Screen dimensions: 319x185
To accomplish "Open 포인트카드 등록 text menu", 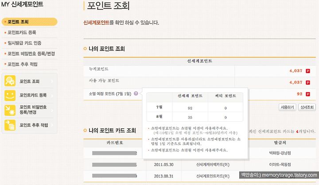I will click(22, 32).
